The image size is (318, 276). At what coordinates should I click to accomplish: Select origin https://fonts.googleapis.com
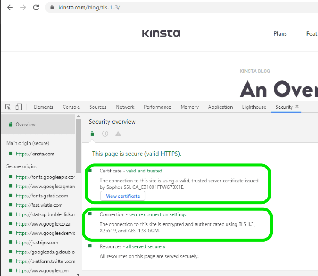(x=45, y=177)
